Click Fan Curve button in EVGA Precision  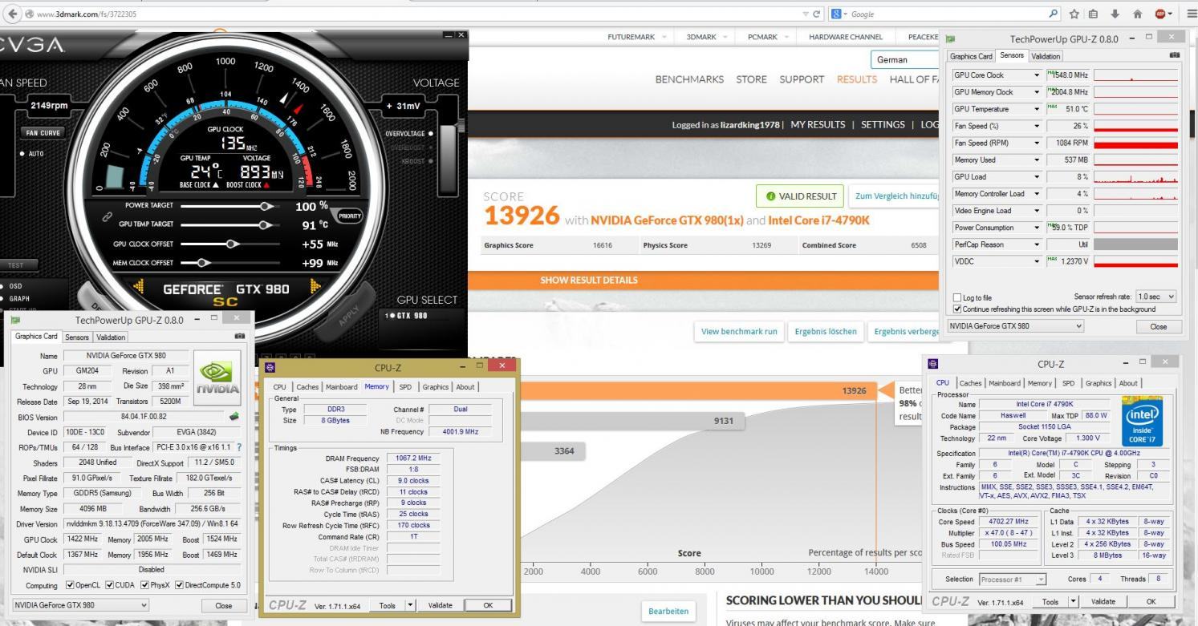coord(43,133)
